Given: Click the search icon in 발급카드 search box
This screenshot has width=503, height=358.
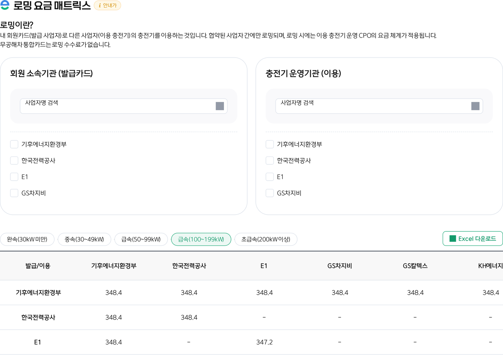Looking at the screenshot, I should 220,106.
